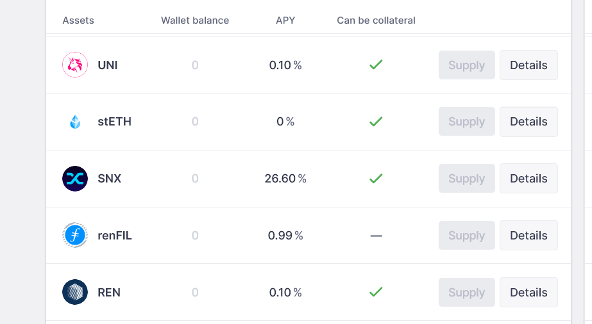592x324 pixels.
Task: Click the UNI unicorn token icon
Action: (75, 65)
